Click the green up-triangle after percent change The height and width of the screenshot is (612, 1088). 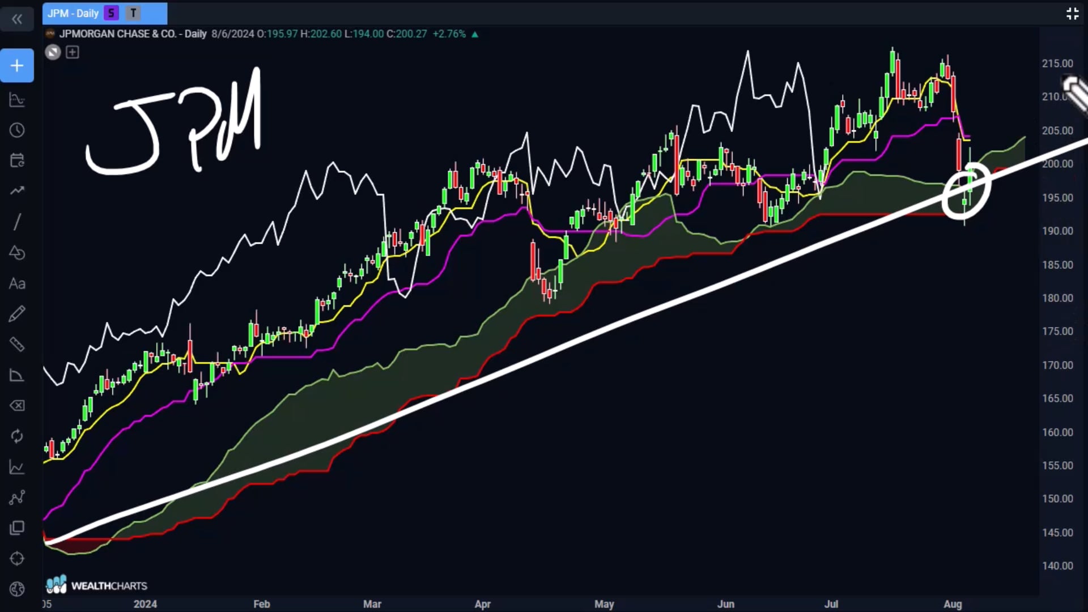click(475, 35)
